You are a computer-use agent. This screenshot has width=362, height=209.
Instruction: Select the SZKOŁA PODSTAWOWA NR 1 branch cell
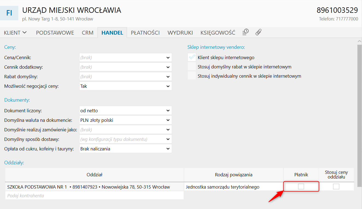94,187
